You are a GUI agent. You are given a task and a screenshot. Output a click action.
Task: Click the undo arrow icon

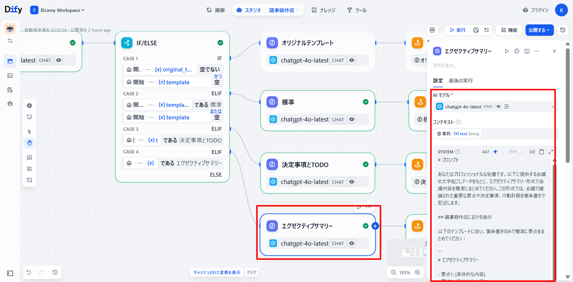pos(29,272)
